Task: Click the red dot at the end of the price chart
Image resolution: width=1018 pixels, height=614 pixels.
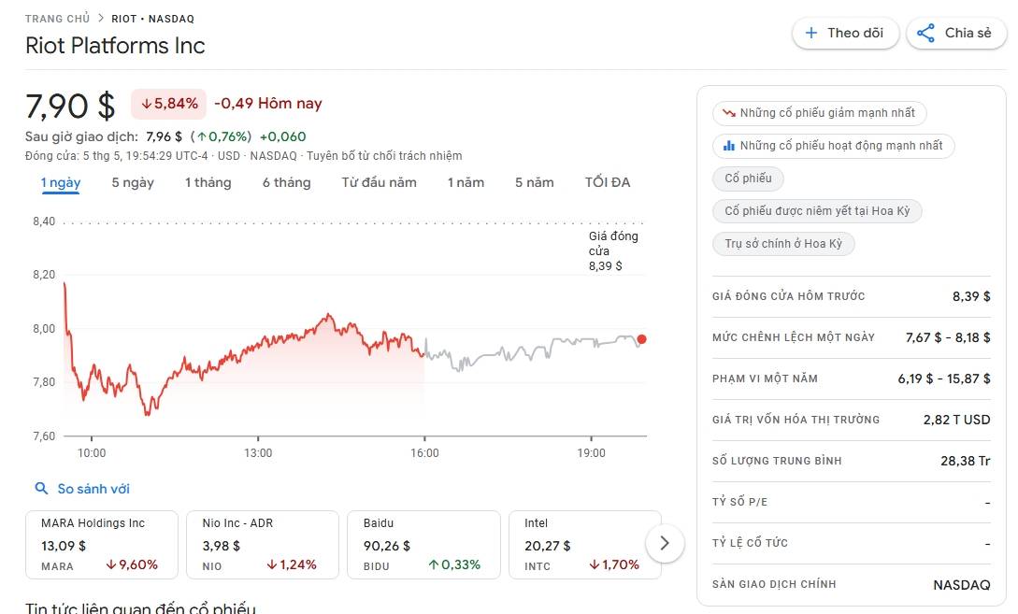Action: [641, 339]
